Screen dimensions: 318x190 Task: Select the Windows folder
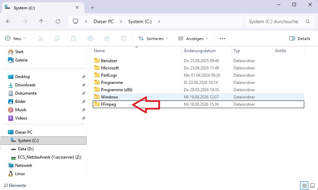(198, 97)
